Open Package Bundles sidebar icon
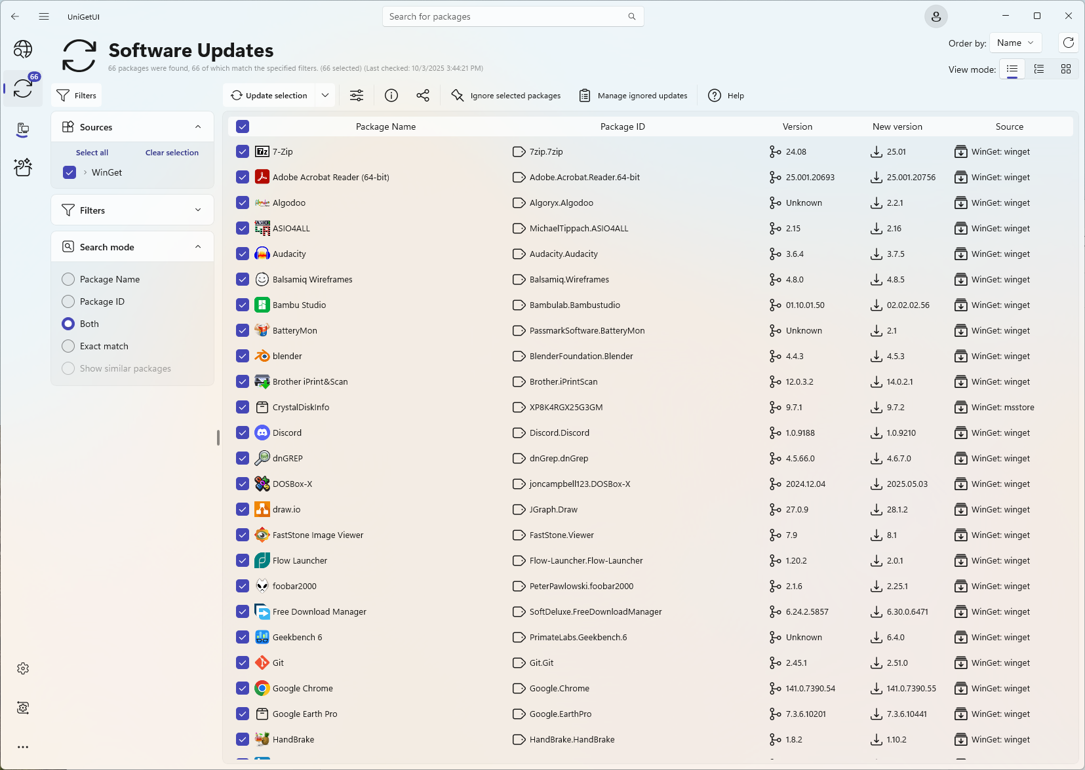Viewport: 1085px width, 770px height. pyautogui.click(x=23, y=168)
